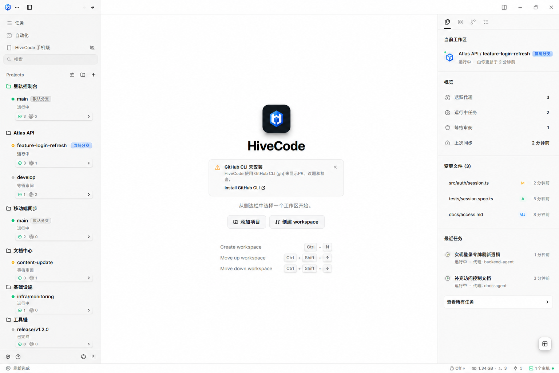
Task: Click the HiveCode app logo in center
Action: point(276,119)
